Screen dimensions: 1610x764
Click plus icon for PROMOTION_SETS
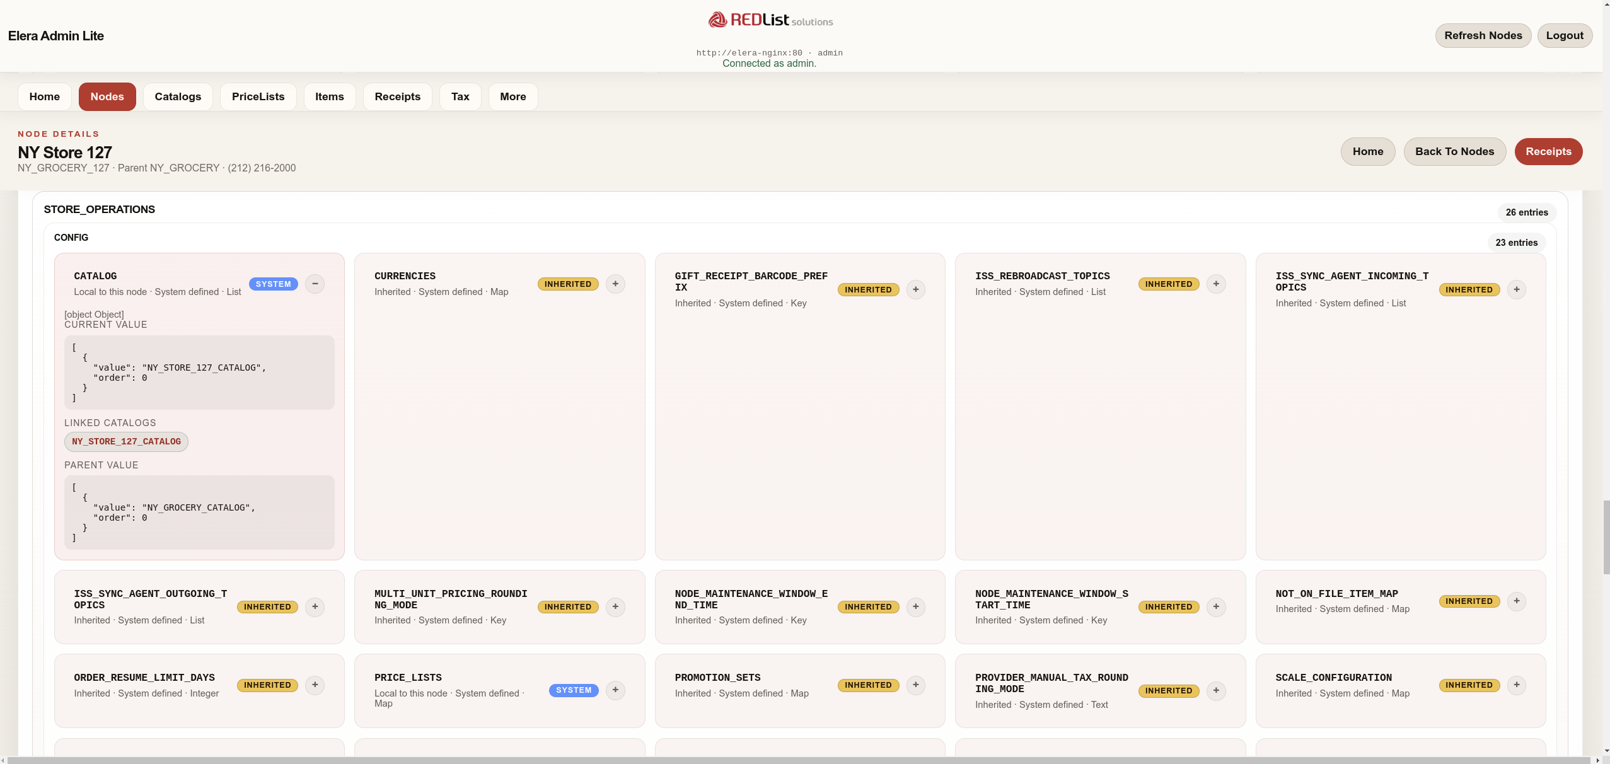tap(915, 685)
